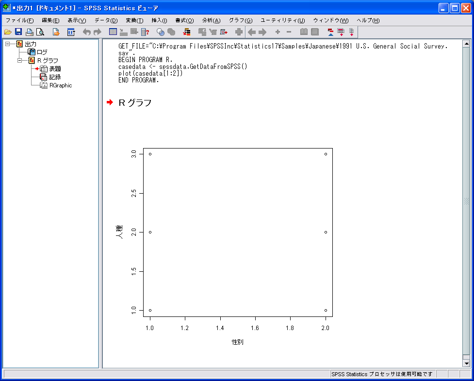Screen dimensions: 474x381
Task: Click the Open file folder icon
Action: 8,32
